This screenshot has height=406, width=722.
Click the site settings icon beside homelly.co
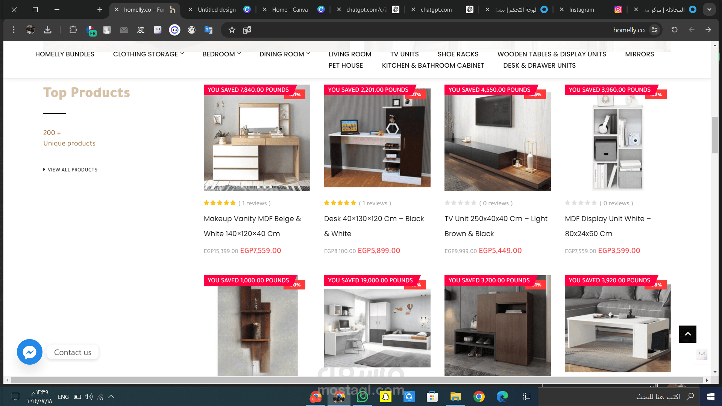coord(655,30)
